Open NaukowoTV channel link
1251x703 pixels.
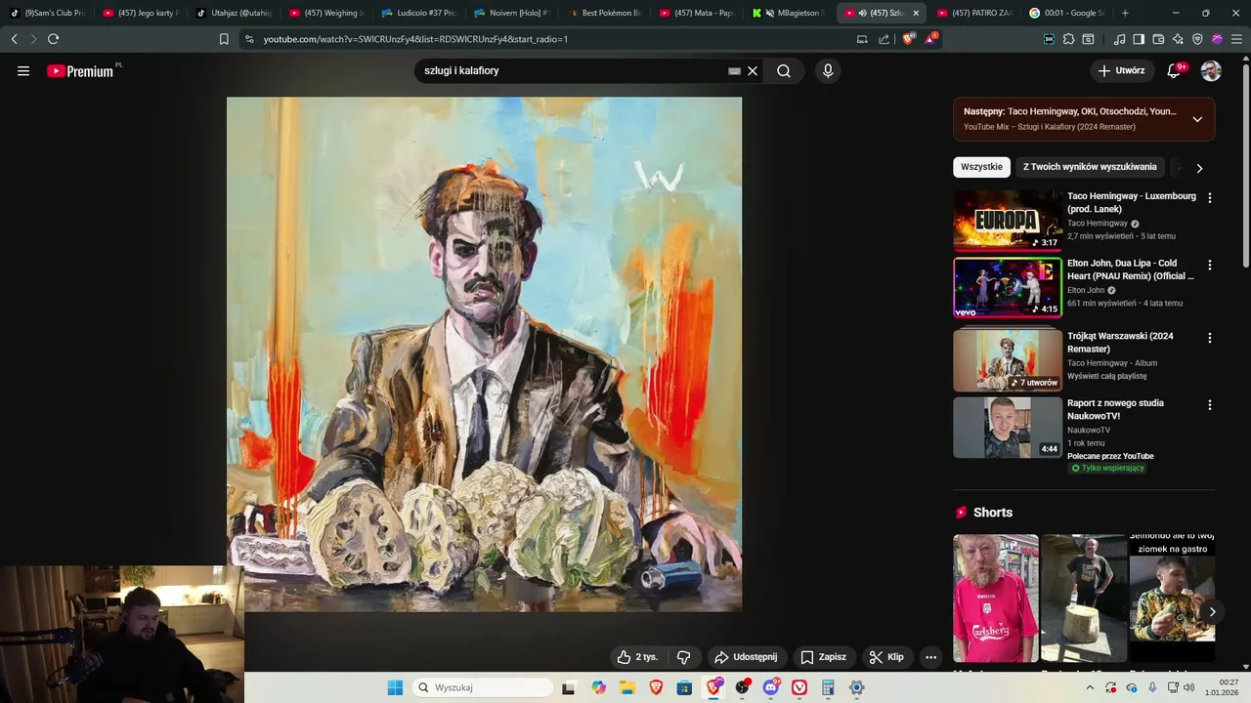[x=1089, y=430]
